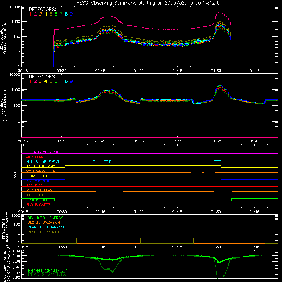
Task: Click FRONT SEGMENTS label in livetime plot
Action: 48,271
